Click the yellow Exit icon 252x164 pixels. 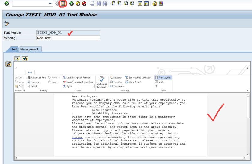[x=78, y=4]
